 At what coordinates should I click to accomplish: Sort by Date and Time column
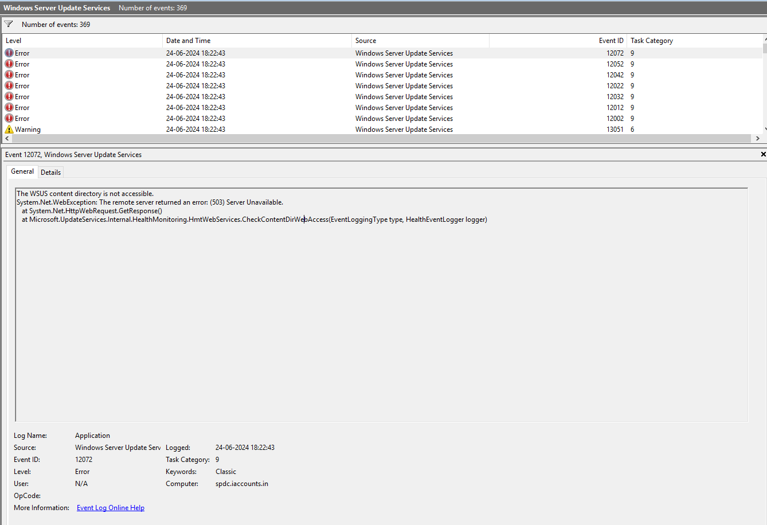coord(257,41)
